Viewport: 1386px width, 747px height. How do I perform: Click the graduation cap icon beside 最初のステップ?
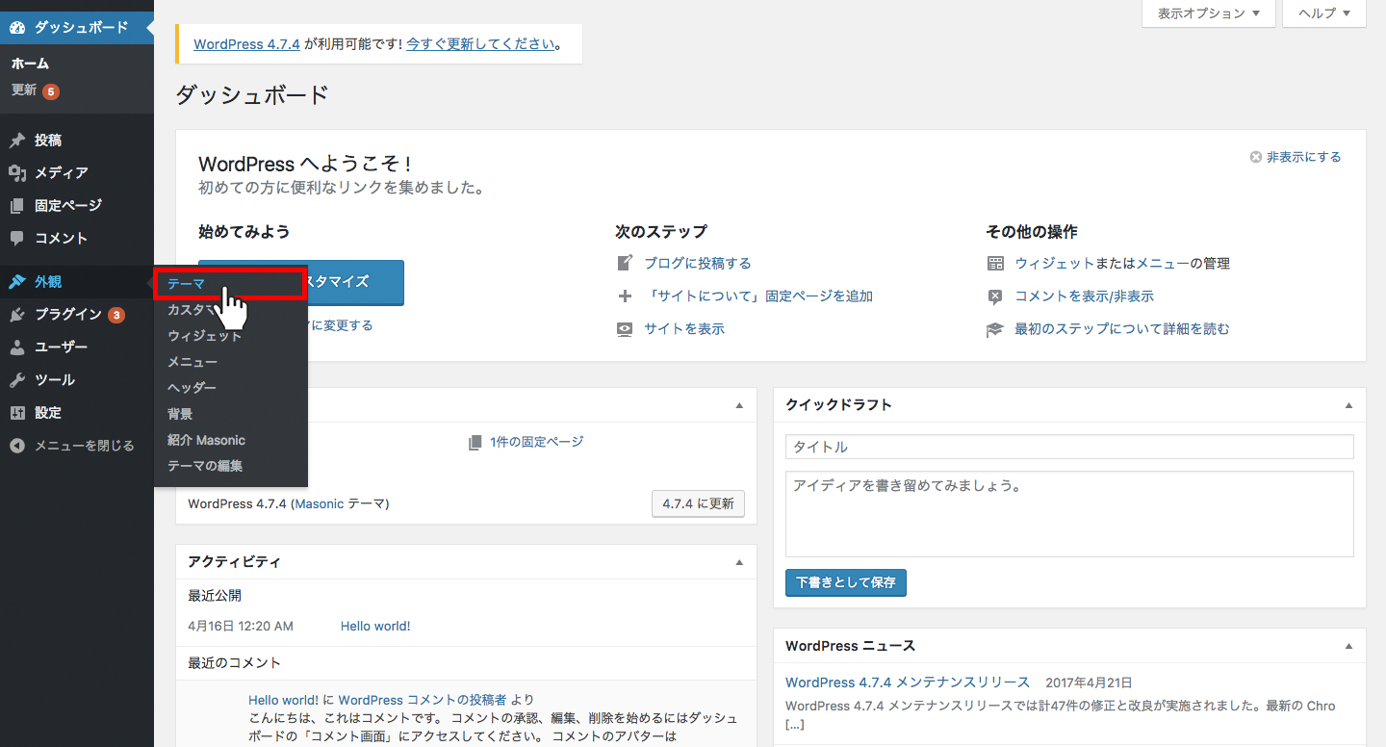coord(995,329)
